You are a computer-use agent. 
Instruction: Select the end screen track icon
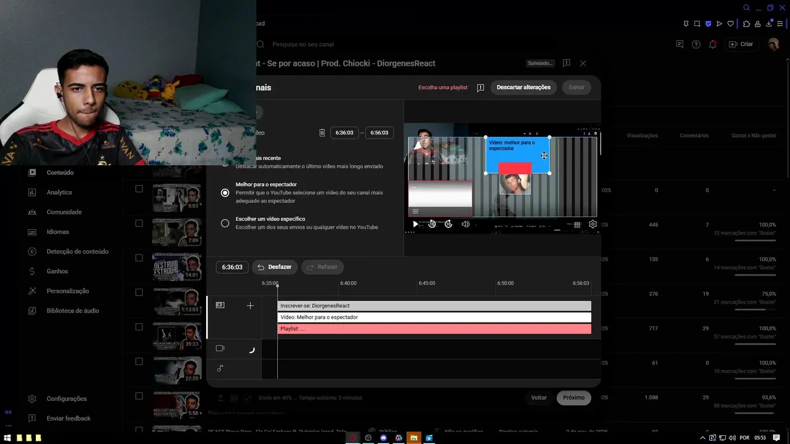tap(220, 305)
